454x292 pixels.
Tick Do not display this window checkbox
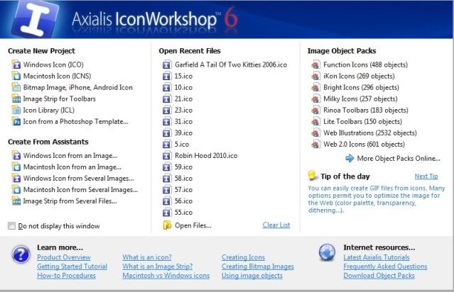pos(11,225)
